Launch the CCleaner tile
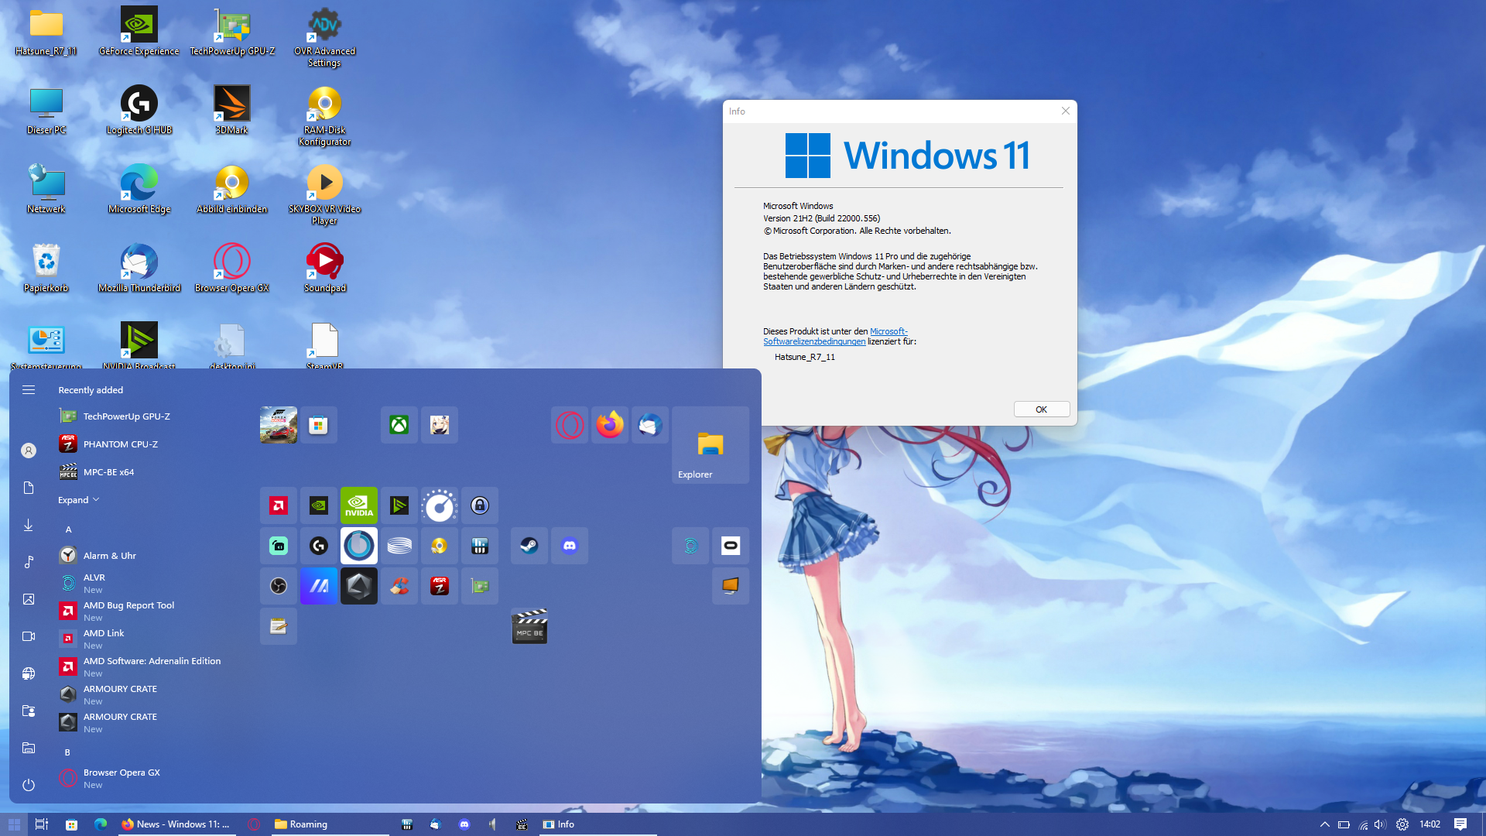The image size is (1486, 836). pyautogui.click(x=399, y=586)
